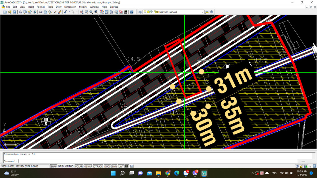
Task: Toggle OSNAP in the status bar
Action: click(x=88, y=166)
